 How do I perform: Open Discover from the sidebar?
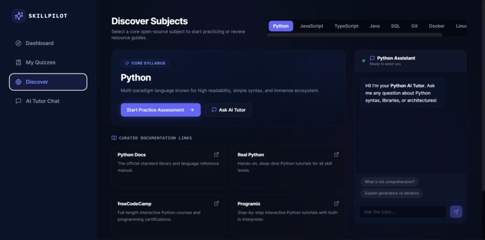48,82
